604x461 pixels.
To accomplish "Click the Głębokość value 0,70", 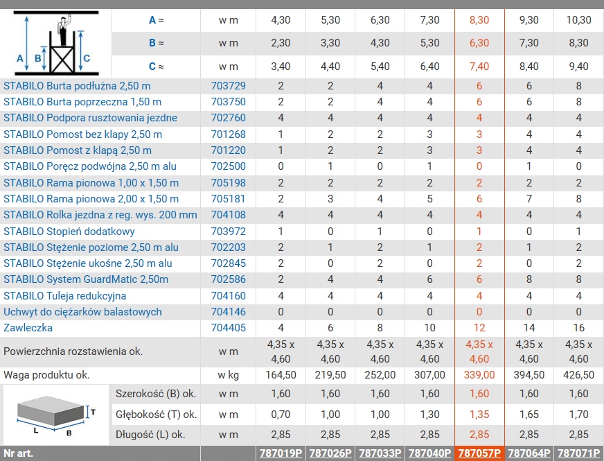I will 281,415.
